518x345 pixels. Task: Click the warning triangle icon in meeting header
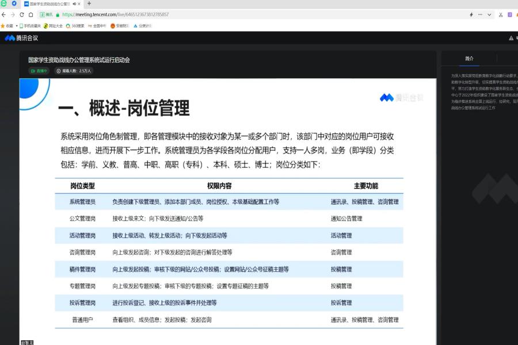pos(511,38)
